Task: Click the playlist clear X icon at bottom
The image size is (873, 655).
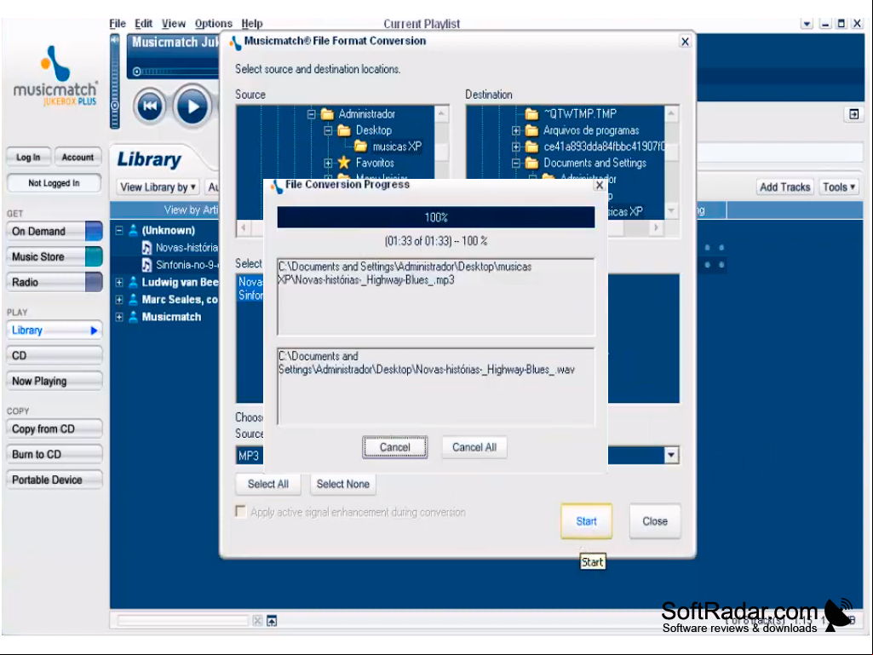Action: tap(257, 620)
